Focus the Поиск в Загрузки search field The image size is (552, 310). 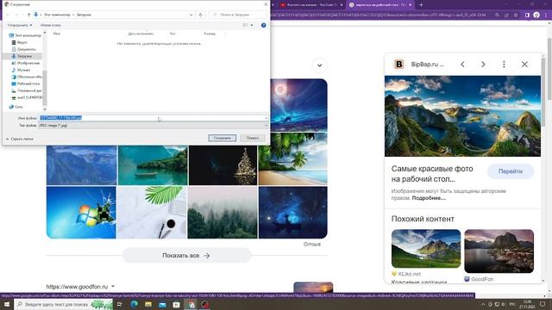pos(238,15)
